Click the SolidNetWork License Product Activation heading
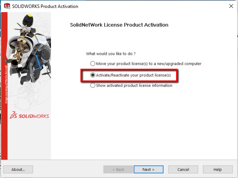 [119, 25]
